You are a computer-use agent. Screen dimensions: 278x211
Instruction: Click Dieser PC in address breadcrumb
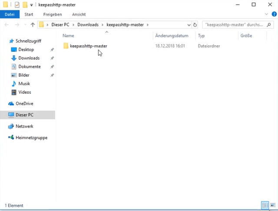(60, 25)
